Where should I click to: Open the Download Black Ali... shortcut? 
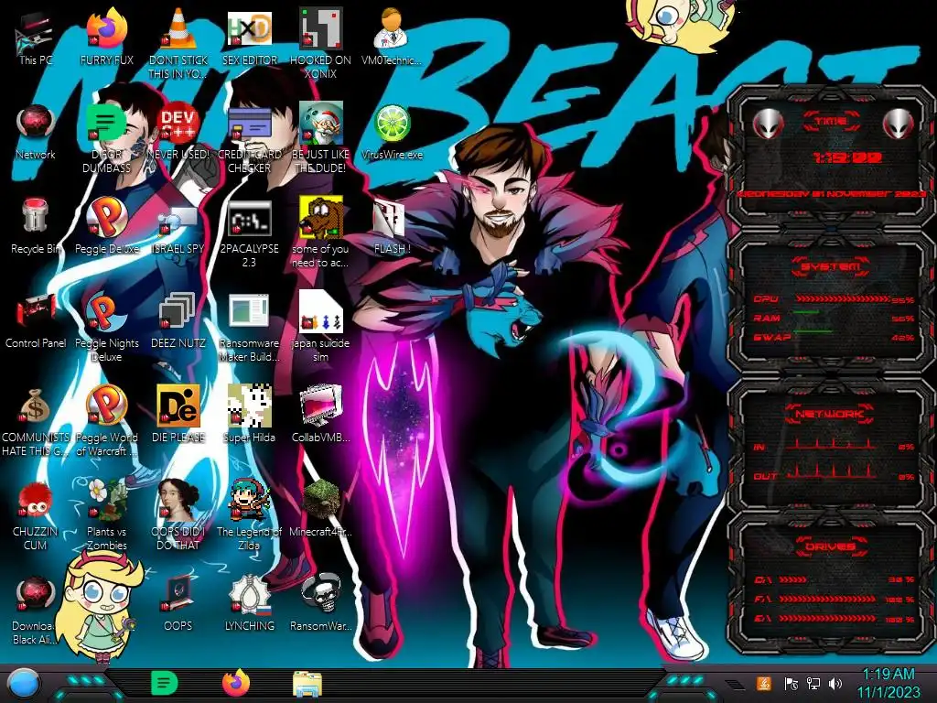click(36, 610)
